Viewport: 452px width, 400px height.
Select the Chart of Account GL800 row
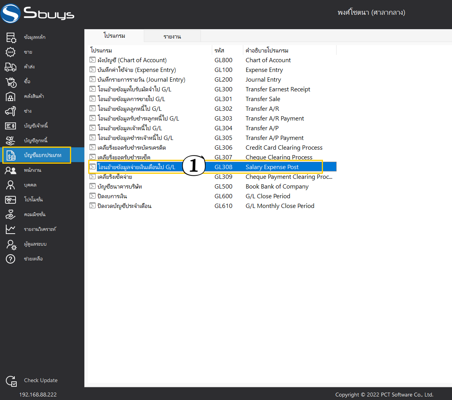213,60
